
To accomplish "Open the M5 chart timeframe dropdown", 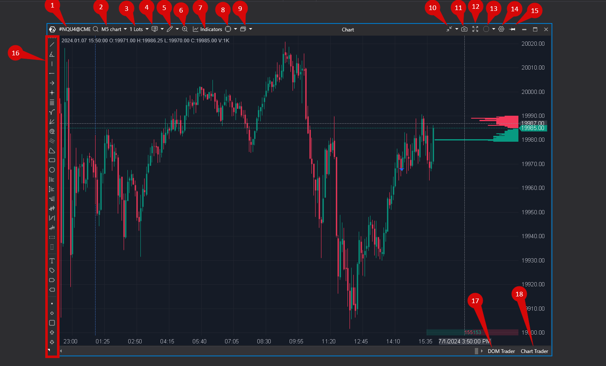I will tap(124, 29).
